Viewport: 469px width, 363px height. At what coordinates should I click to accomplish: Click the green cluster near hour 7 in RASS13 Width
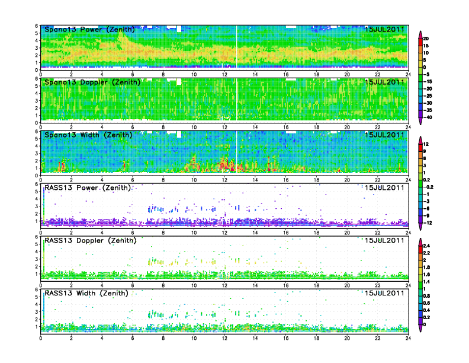[156, 314]
